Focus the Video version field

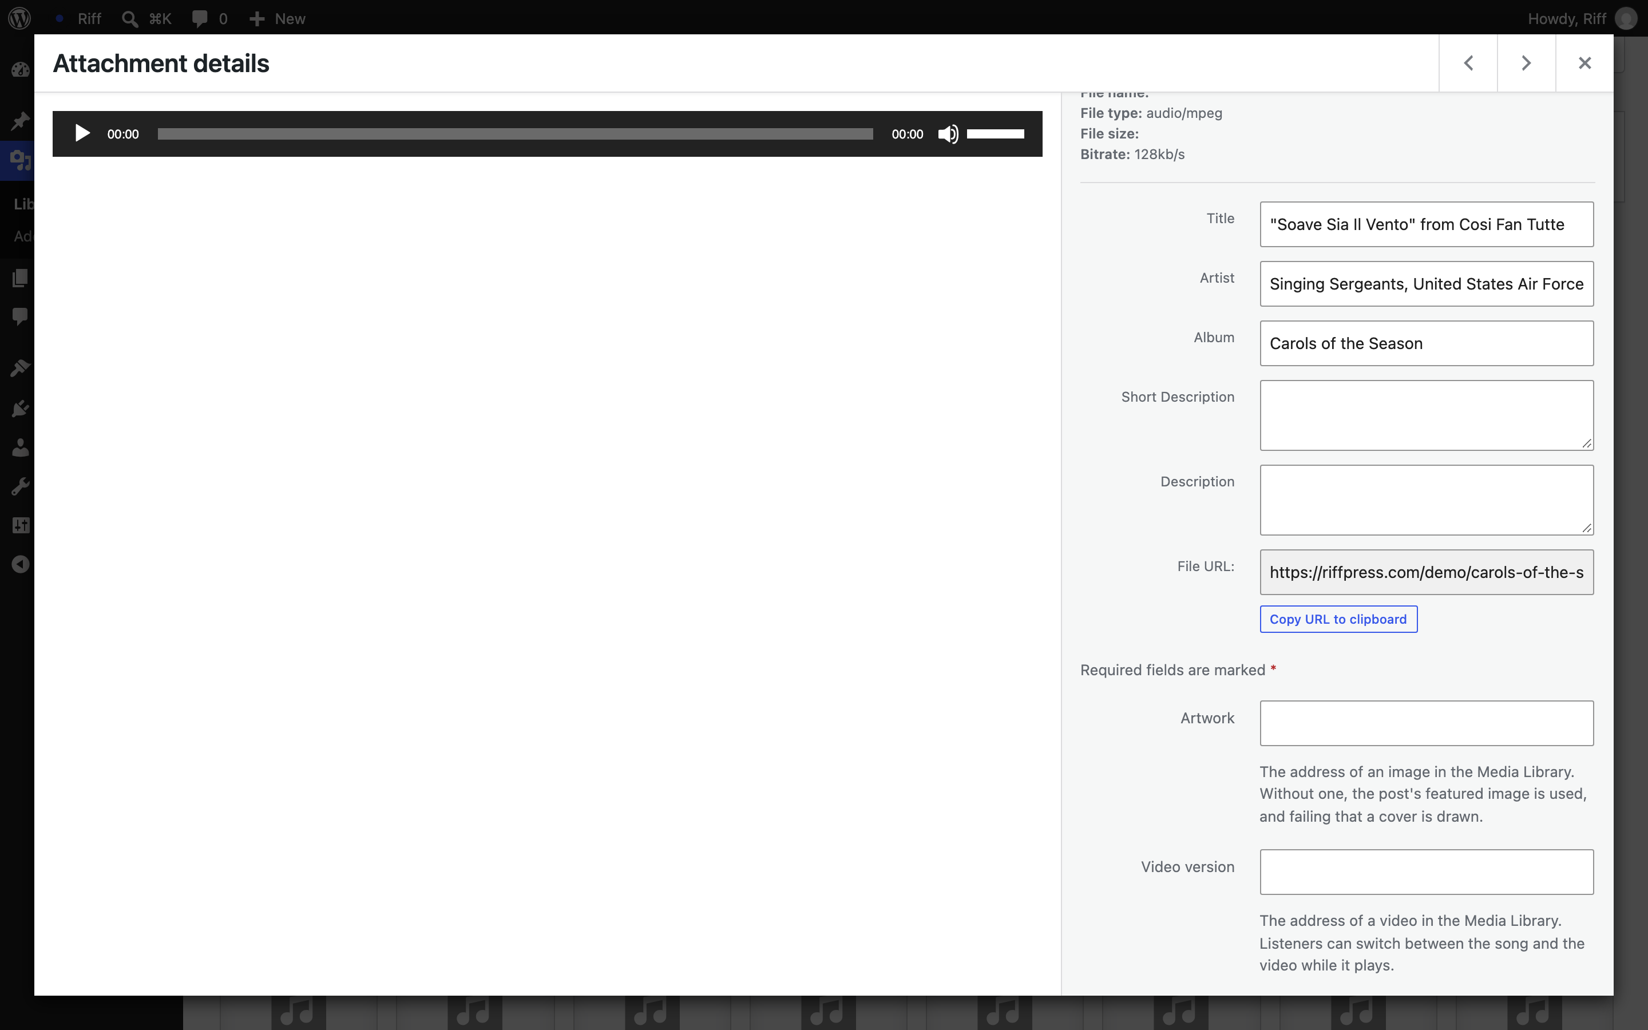(x=1427, y=872)
